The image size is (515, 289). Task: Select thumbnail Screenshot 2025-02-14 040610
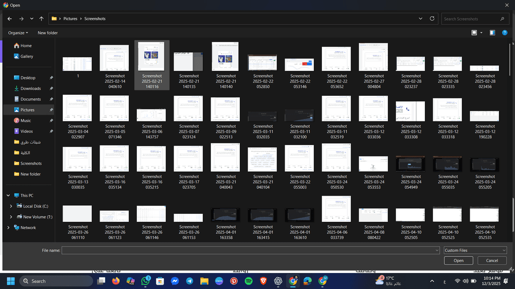point(115,65)
